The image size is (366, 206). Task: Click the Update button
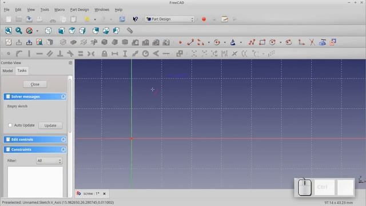point(50,125)
